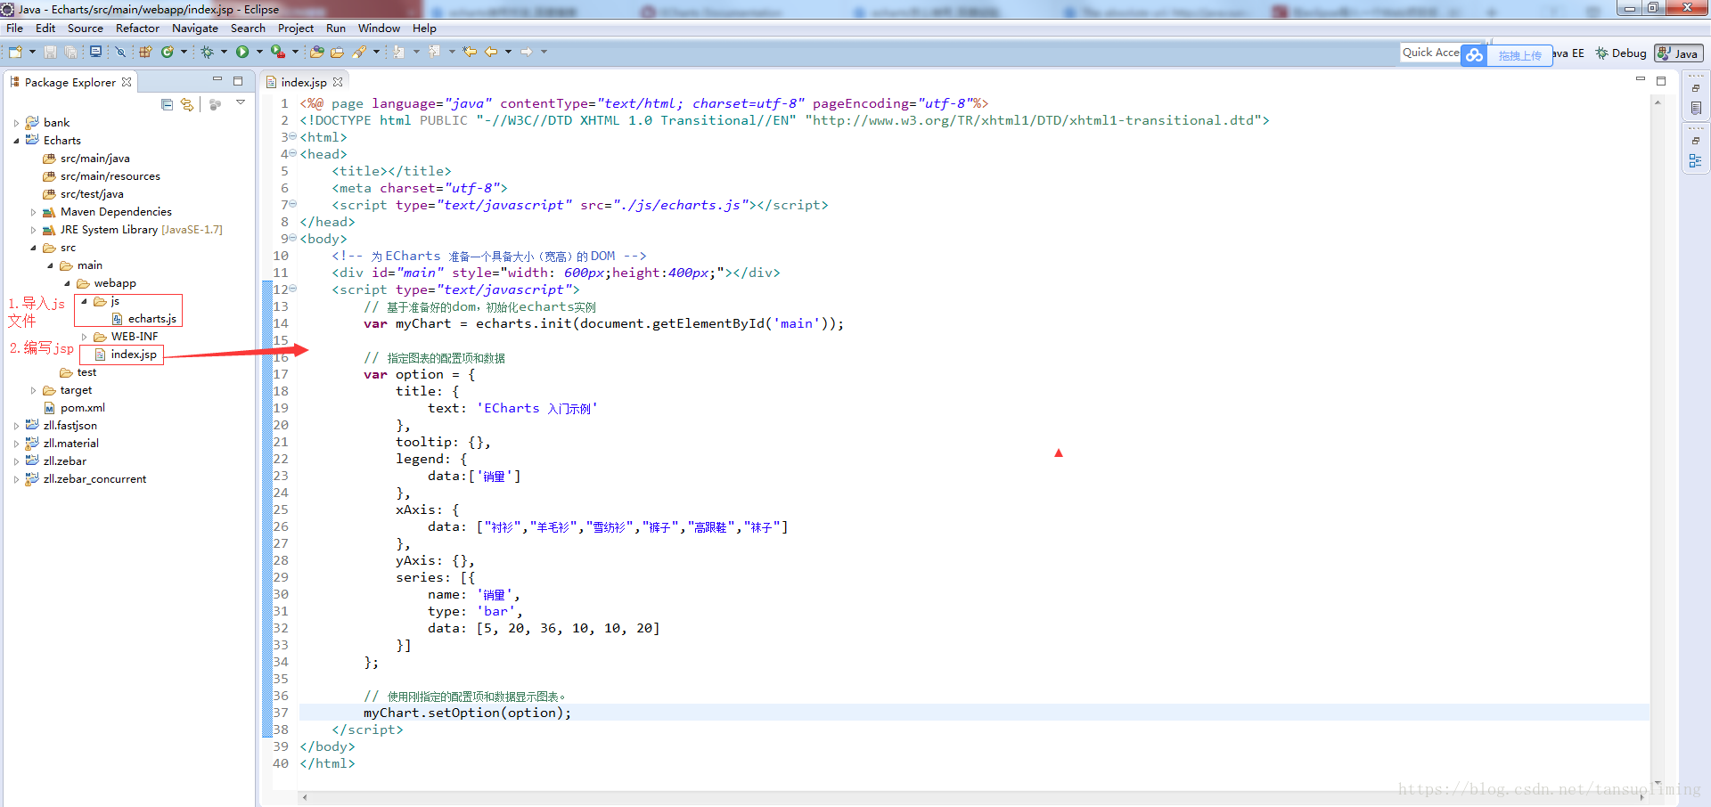Screen dimensions: 1711x807
Task: Click the New Java Package icon
Action: [145, 53]
